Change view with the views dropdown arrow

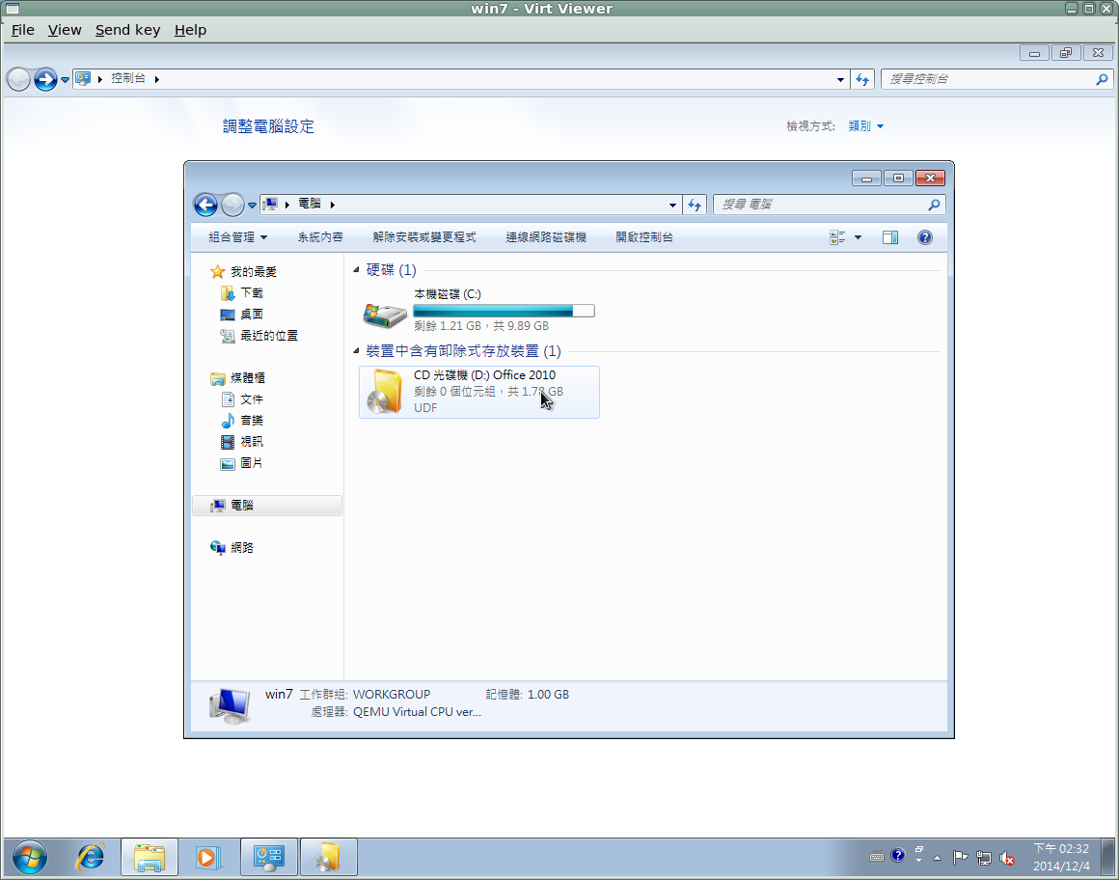tap(857, 236)
